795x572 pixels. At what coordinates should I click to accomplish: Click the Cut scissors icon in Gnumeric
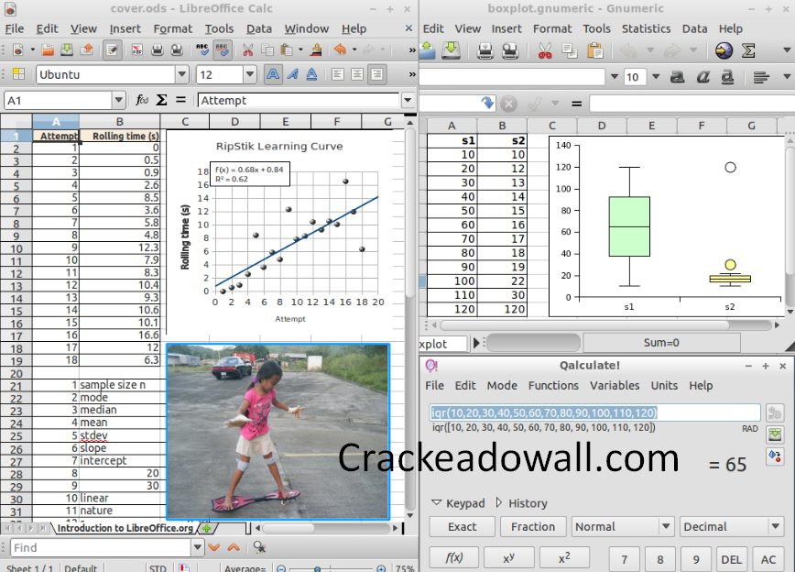point(545,50)
